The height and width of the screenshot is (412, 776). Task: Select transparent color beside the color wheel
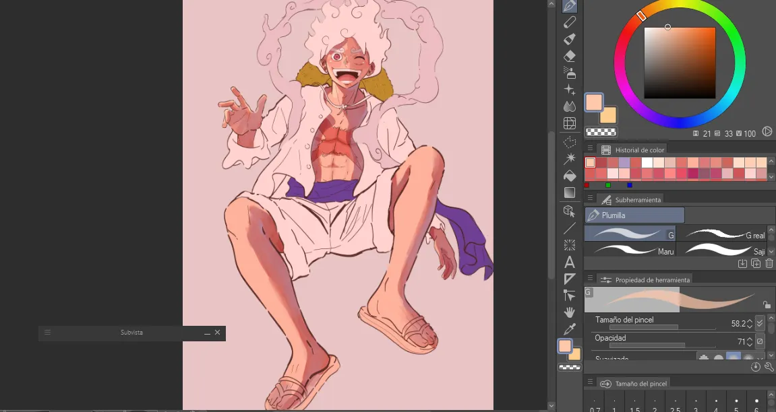pos(601,132)
